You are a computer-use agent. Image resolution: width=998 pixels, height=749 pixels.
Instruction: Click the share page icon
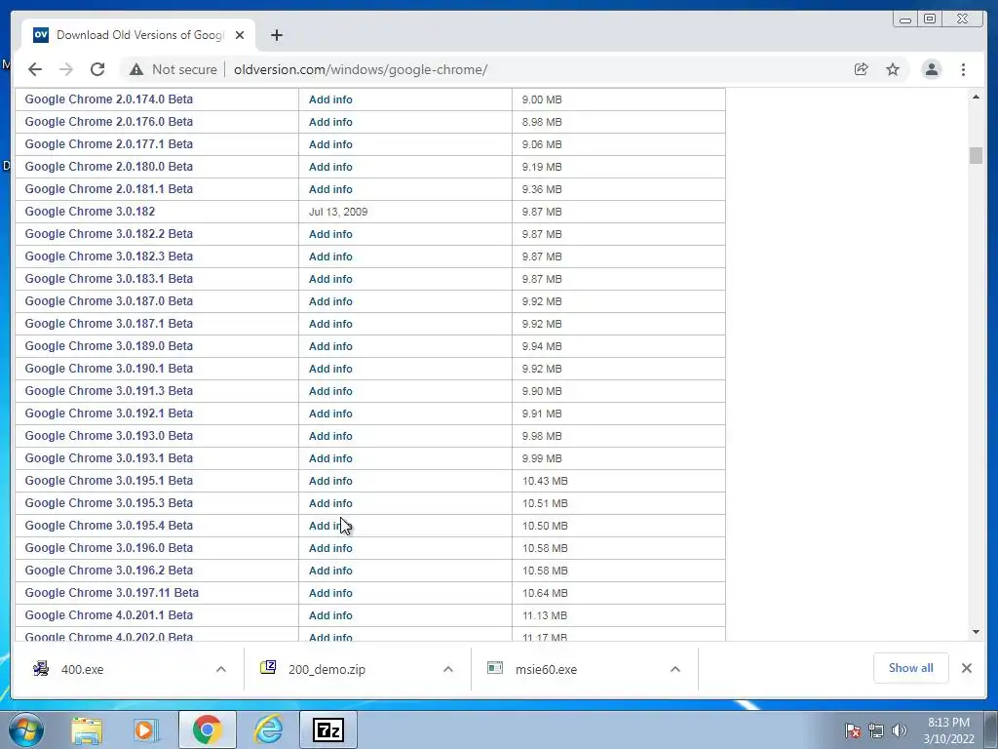point(862,69)
